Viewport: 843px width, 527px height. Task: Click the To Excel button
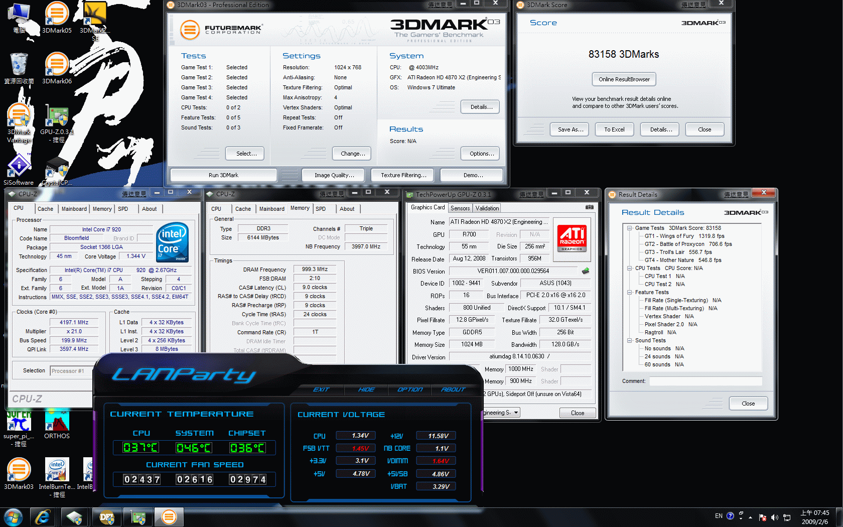click(614, 129)
